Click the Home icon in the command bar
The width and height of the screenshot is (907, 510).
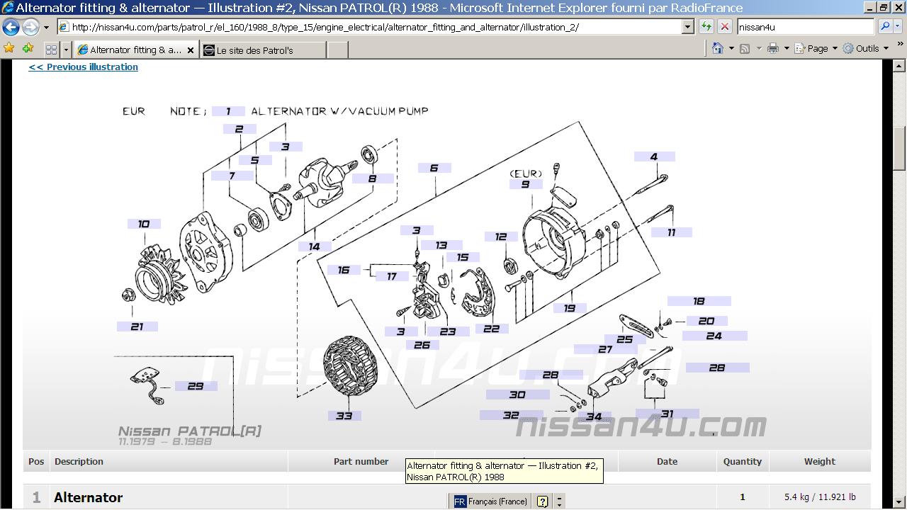point(718,48)
